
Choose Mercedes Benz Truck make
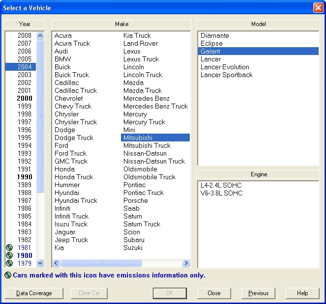(x=156, y=106)
